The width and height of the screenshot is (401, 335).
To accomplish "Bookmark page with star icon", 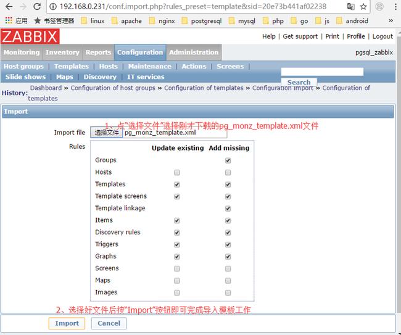I will pos(364,7).
